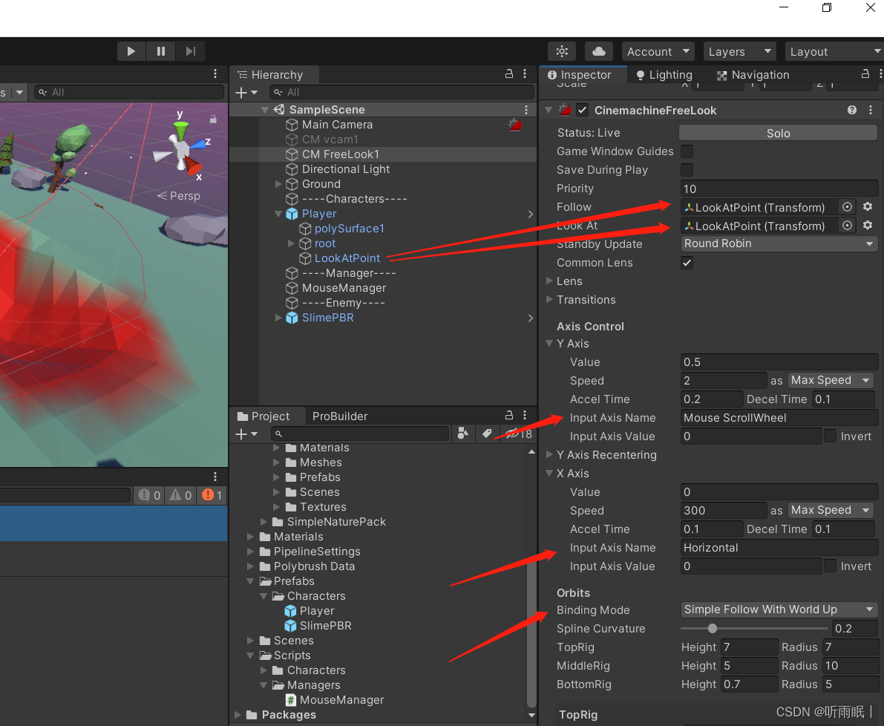Image resolution: width=884 pixels, height=726 pixels.
Task: Open Look At field gear settings
Action: click(868, 226)
